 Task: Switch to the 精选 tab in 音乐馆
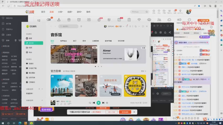pos(52,41)
